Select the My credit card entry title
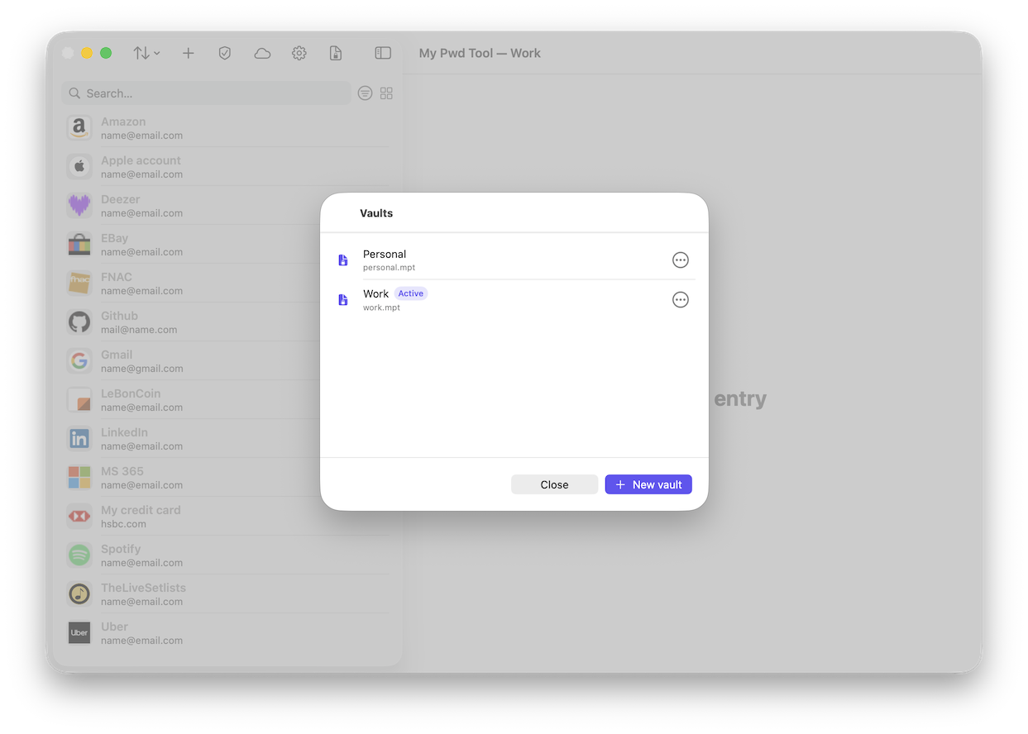Viewport: 1028px width, 734px height. [141, 510]
